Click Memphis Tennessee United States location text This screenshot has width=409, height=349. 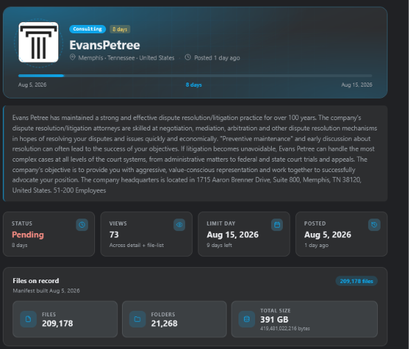(126, 58)
